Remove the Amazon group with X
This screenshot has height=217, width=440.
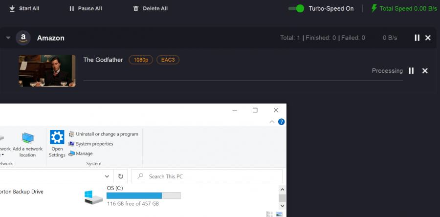click(428, 38)
